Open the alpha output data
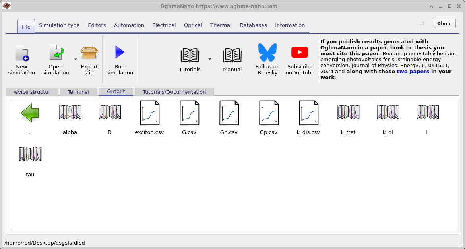Screen dimensions: 465x249 70,113
